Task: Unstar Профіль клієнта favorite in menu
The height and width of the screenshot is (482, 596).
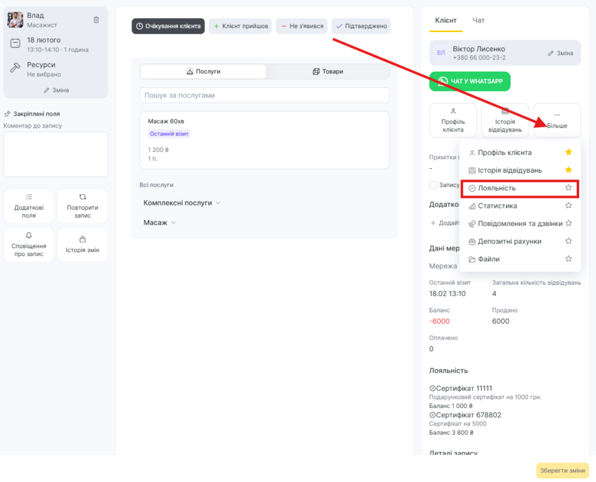Action: [x=569, y=153]
